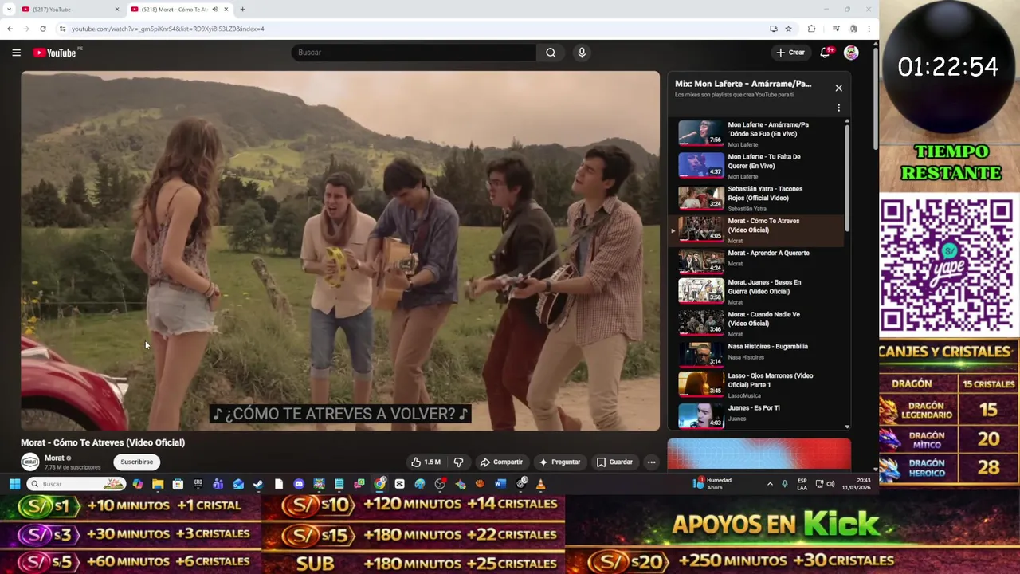Close the first YouTube tab
This screenshot has height=574, width=1020.
point(117,9)
